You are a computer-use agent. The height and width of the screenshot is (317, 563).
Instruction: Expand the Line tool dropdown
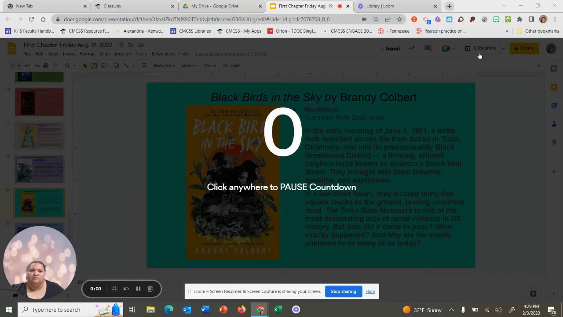tap(133, 66)
